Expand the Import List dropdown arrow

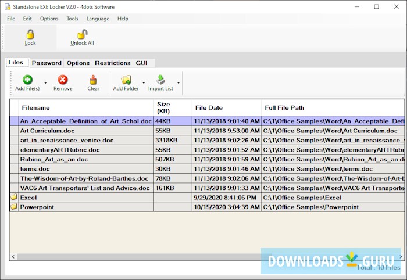[x=178, y=83]
